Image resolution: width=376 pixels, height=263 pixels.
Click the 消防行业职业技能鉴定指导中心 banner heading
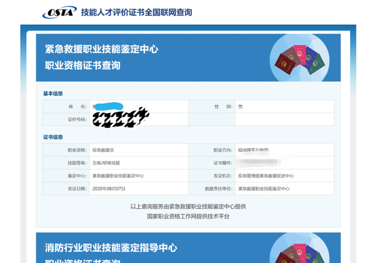coord(111,248)
